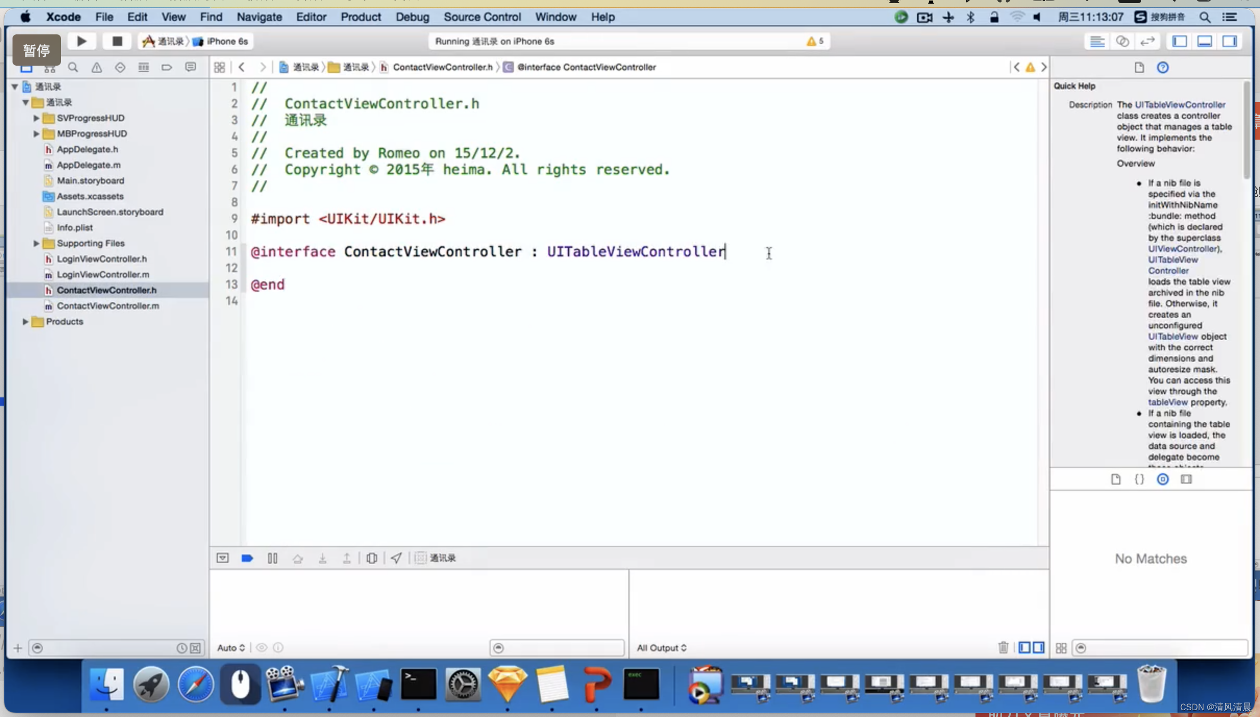The width and height of the screenshot is (1260, 717).
Task: Show the Object library icon
Action: click(1163, 479)
